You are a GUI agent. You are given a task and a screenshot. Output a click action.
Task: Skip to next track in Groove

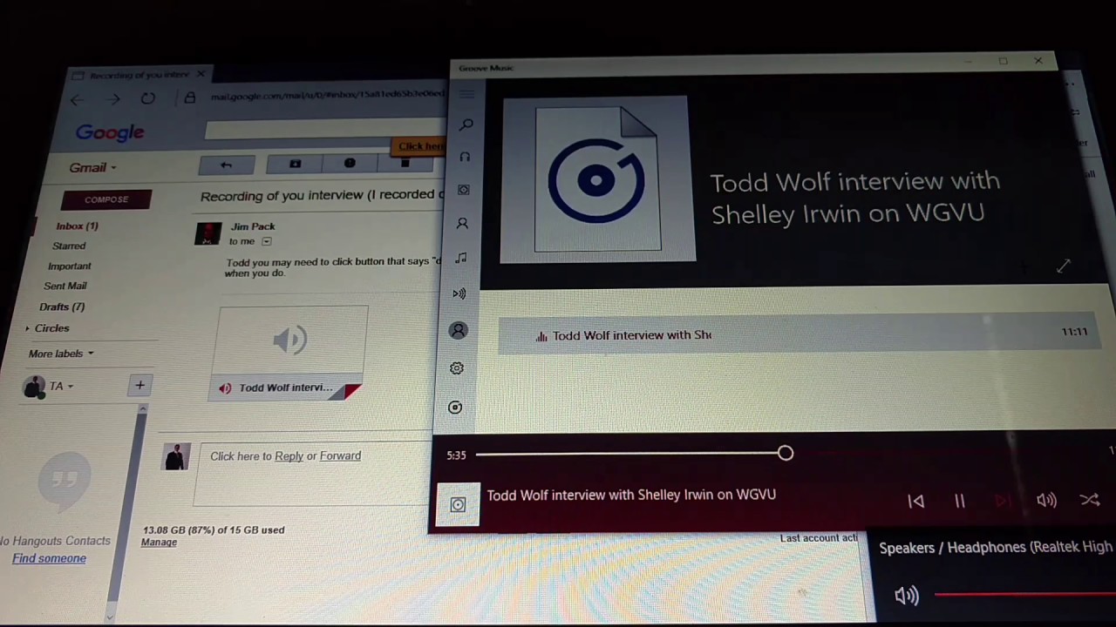(1003, 502)
